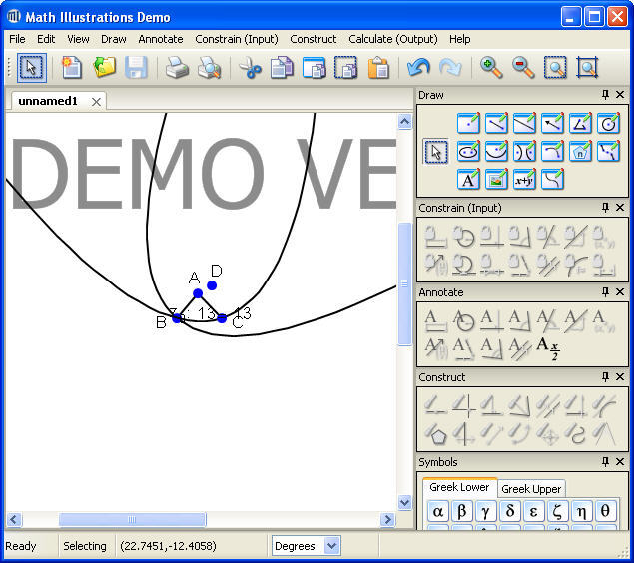The height and width of the screenshot is (563, 634).
Task: Select the Point drawing tool
Action: tap(468, 123)
